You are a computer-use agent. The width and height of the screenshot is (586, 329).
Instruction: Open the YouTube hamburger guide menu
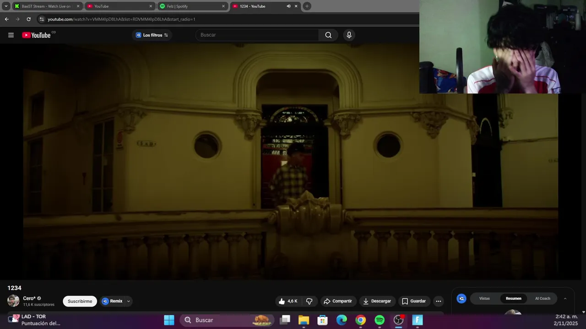pyautogui.click(x=11, y=35)
